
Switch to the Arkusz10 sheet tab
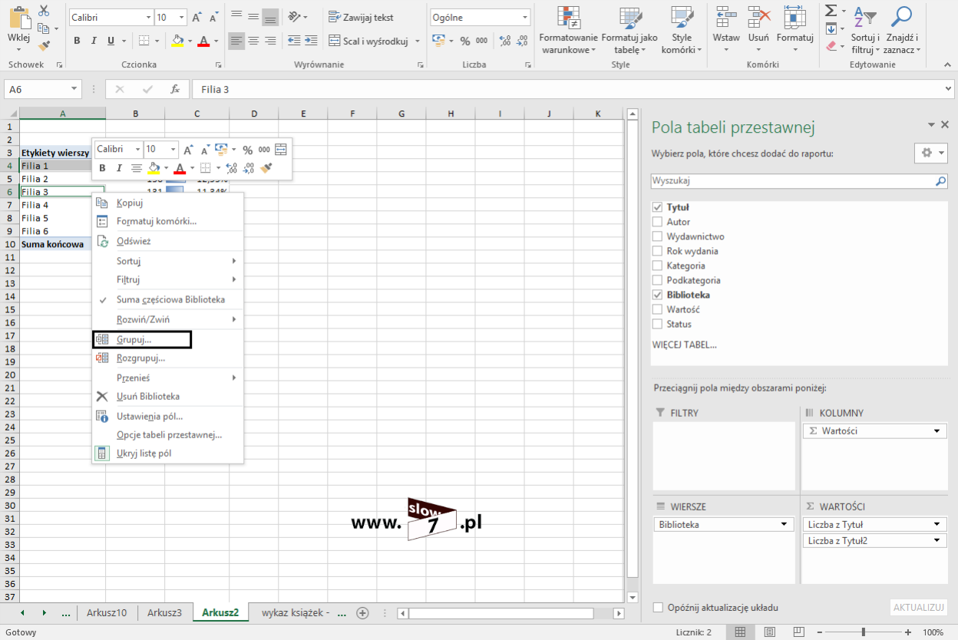(x=107, y=612)
